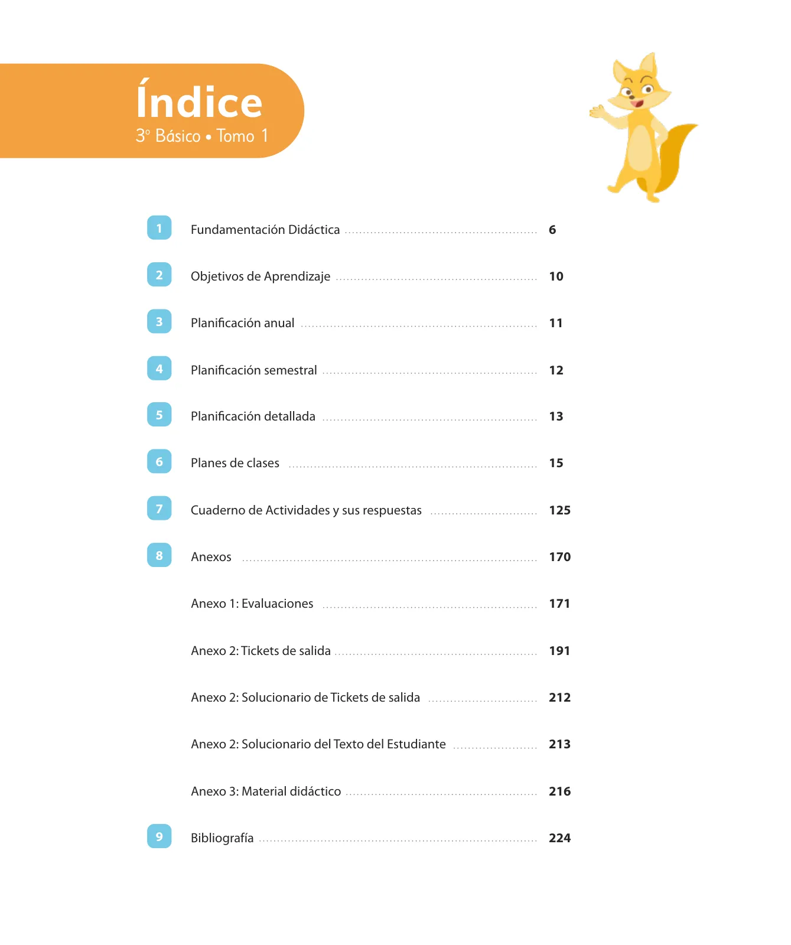Click the blue number 1 badge
The image size is (791, 945).
pyautogui.click(x=159, y=228)
